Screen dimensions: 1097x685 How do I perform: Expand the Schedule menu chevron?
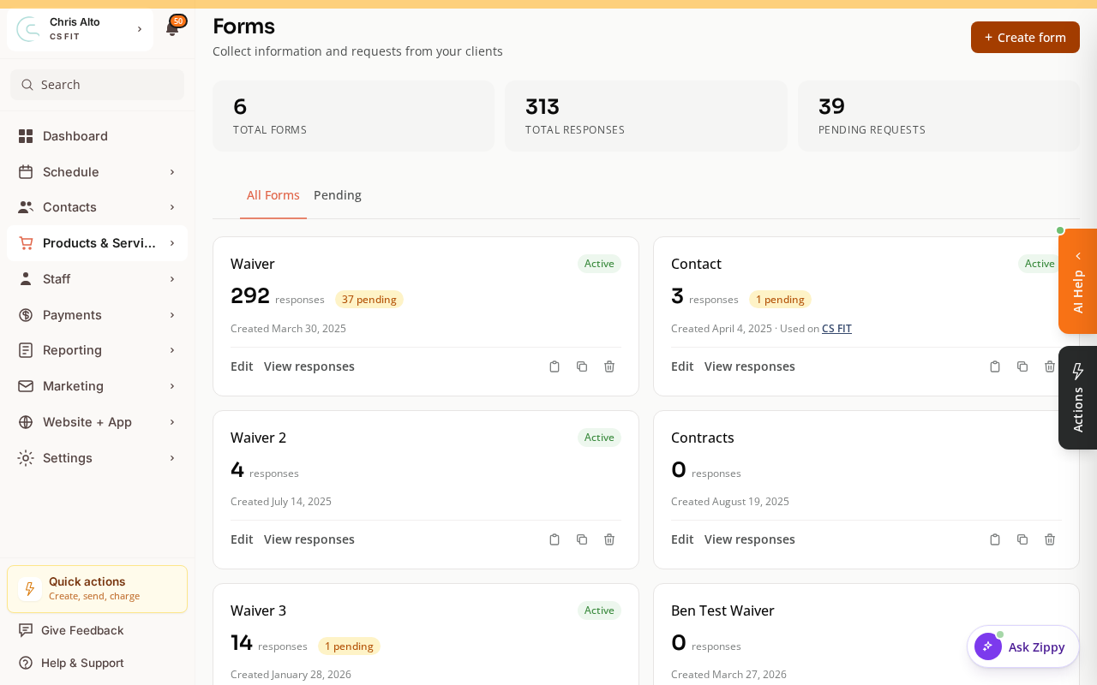point(172,172)
